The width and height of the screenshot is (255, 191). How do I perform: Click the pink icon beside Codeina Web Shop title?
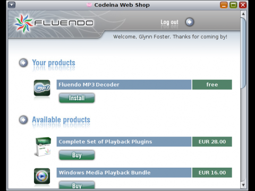click(89, 5)
